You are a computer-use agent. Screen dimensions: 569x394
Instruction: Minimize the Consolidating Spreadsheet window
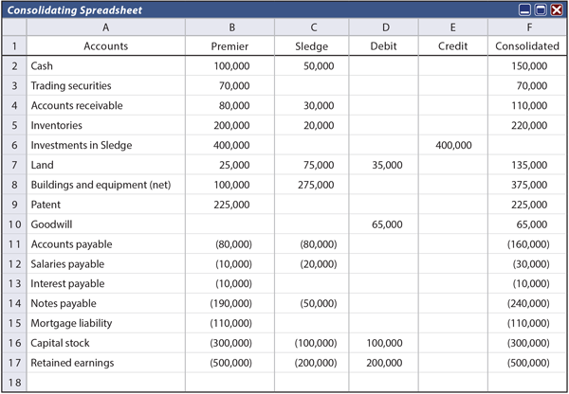(x=524, y=9)
